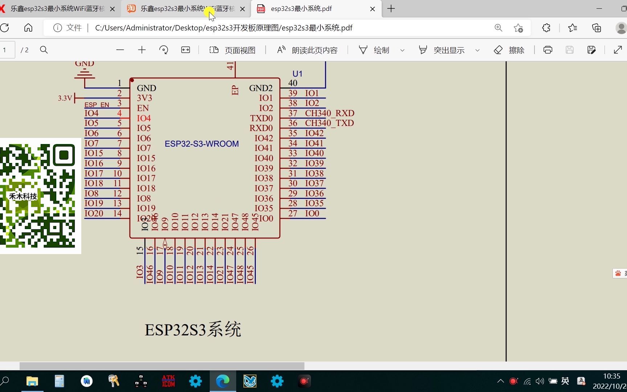Search the PDF with the magnifier icon
Viewport: 627px width, 392px height.
pos(44,50)
